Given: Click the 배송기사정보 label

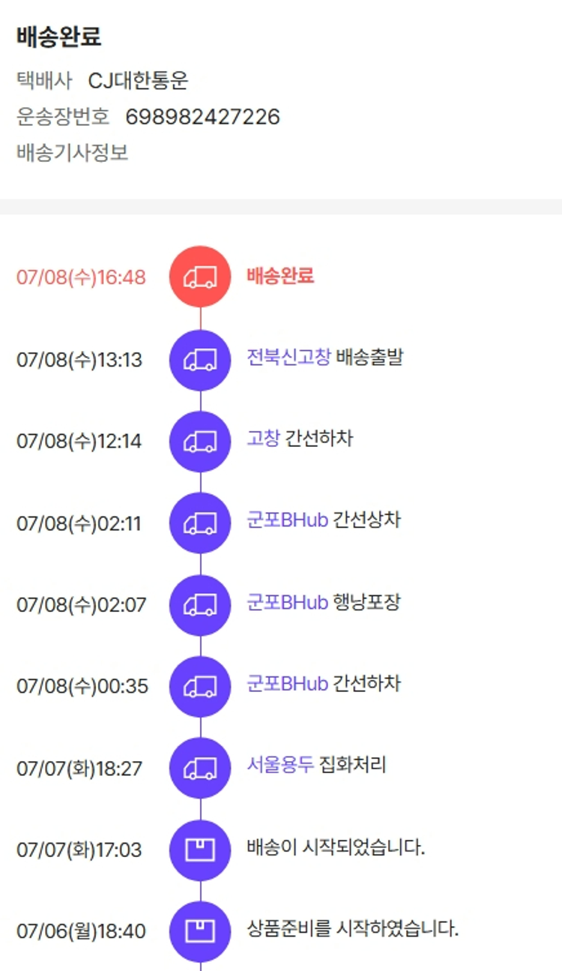Looking at the screenshot, I should (x=73, y=153).
